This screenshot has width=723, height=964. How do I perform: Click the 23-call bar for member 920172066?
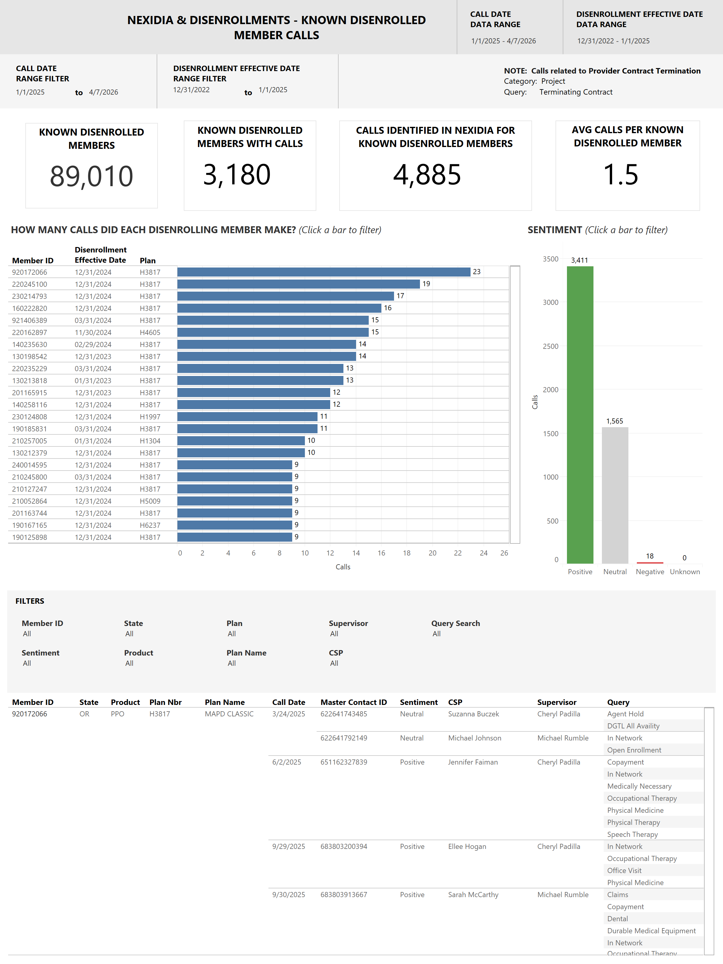323,272
